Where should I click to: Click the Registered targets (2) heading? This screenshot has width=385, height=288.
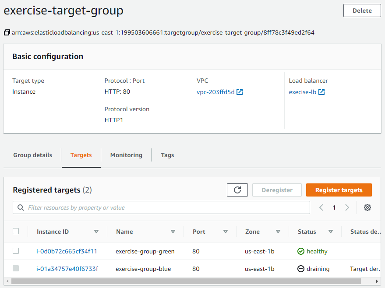(x=52, y=190)
